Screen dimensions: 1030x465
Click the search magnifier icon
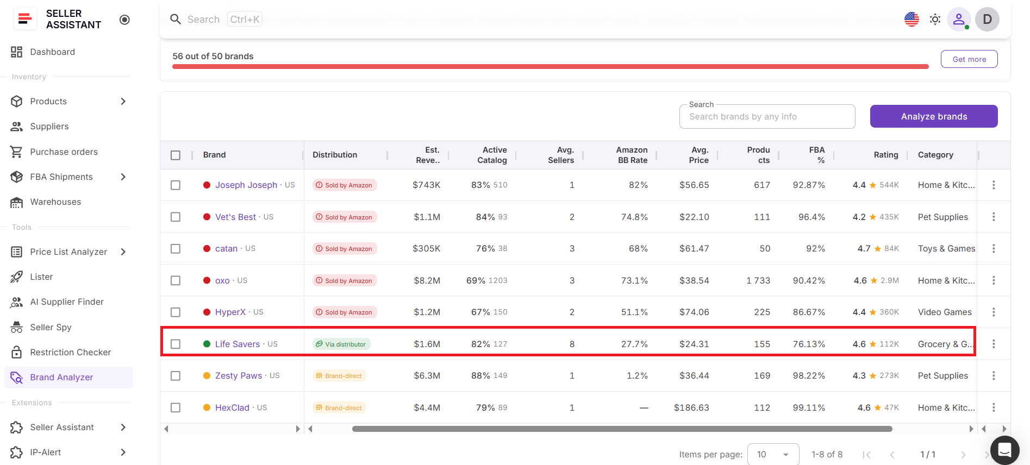176,20
